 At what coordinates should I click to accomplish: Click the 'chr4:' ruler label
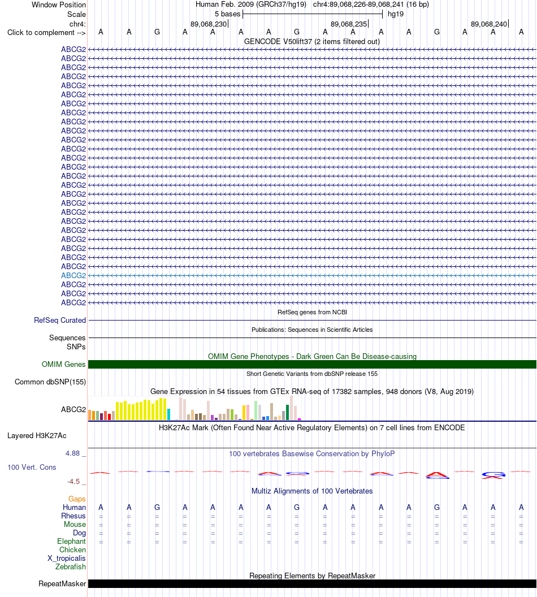click(x=77, y=24)
